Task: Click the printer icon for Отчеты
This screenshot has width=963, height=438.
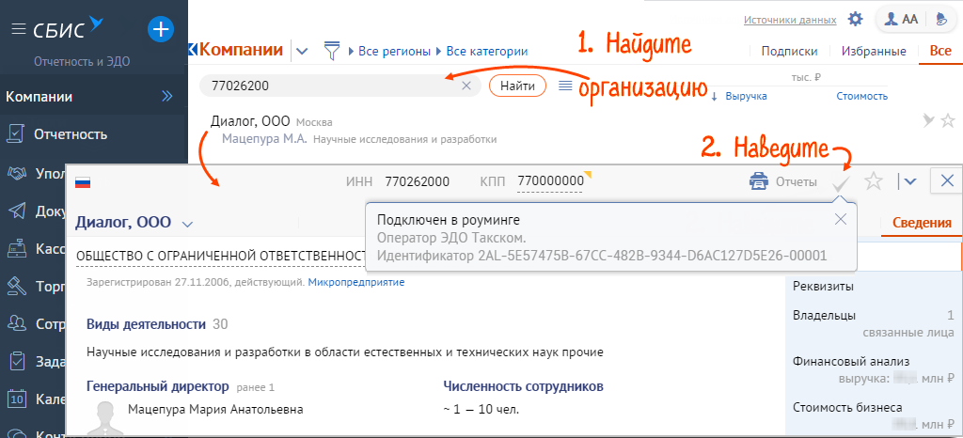Action: click(x=758, y=181)
